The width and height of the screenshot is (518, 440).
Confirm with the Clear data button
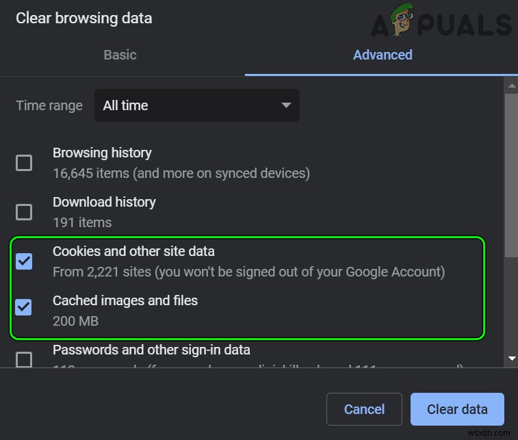[457, 409]
